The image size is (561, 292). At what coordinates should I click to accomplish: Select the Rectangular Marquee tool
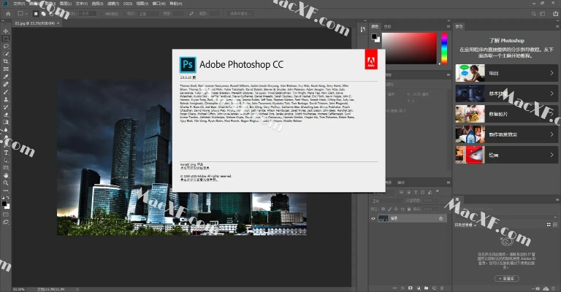coord(6,38)
